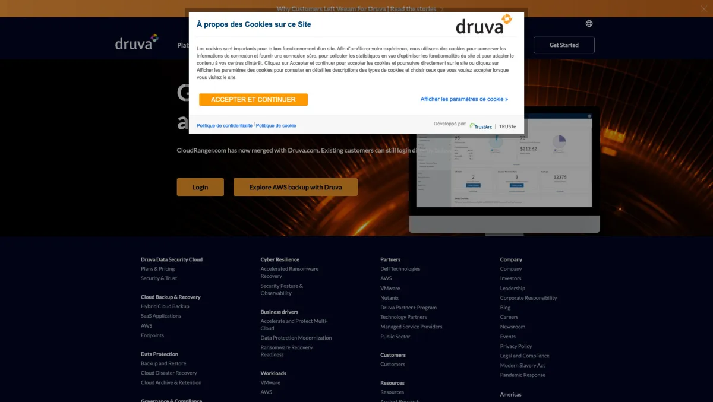Open Events footer link
The height and width of the screenshot is (402, 713).
[507, 337]
